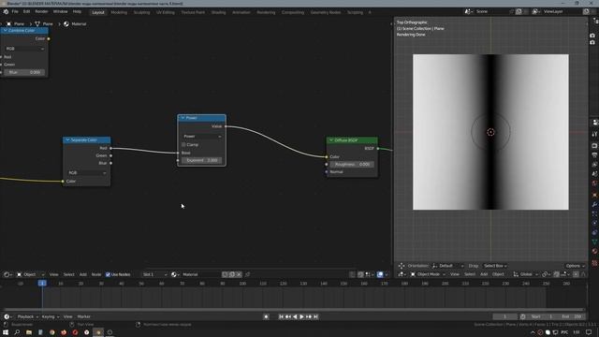
Task: Open the node editor Add menu
Action: [x=83, y=274]
